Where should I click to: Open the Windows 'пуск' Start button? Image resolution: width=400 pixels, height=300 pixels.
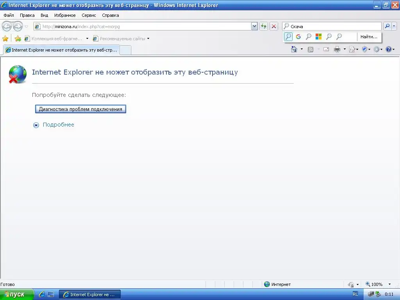click(x=16, y=295)
